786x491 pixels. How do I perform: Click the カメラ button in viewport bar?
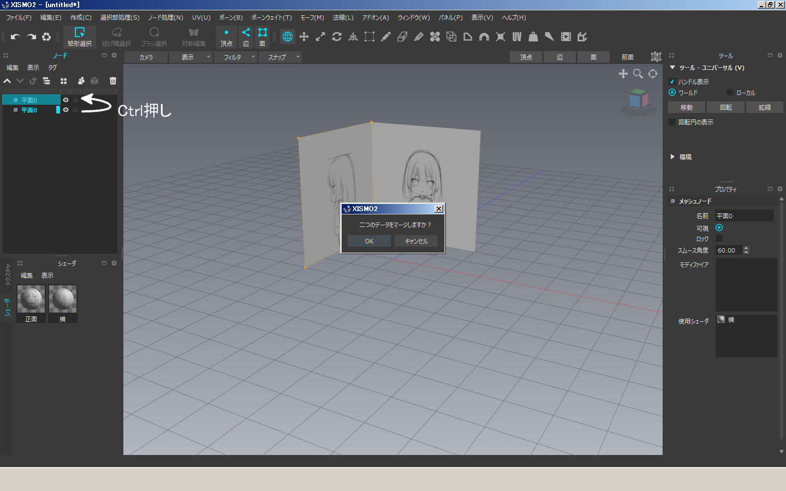[x=146, y=57]
